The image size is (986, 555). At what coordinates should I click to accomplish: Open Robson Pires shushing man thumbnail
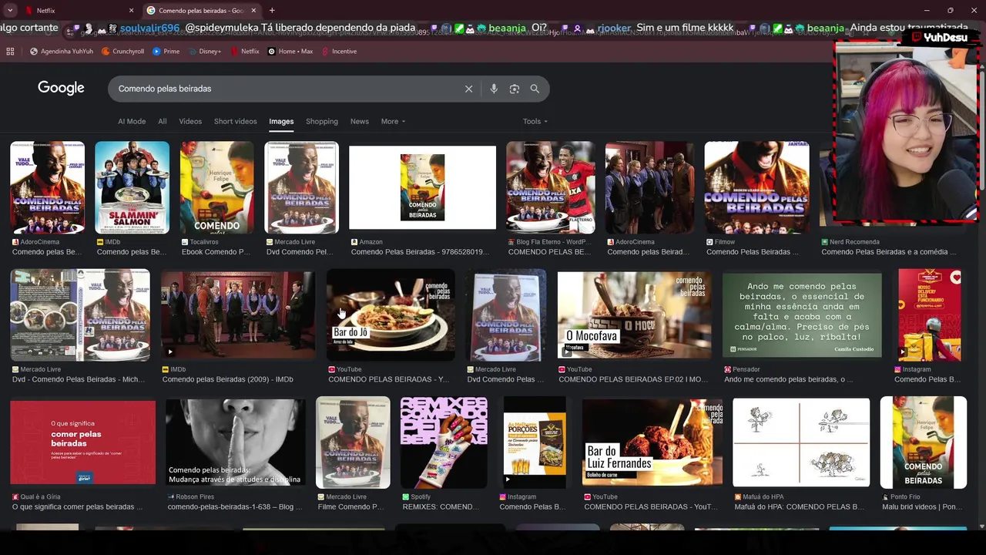(x=236, y=442)
